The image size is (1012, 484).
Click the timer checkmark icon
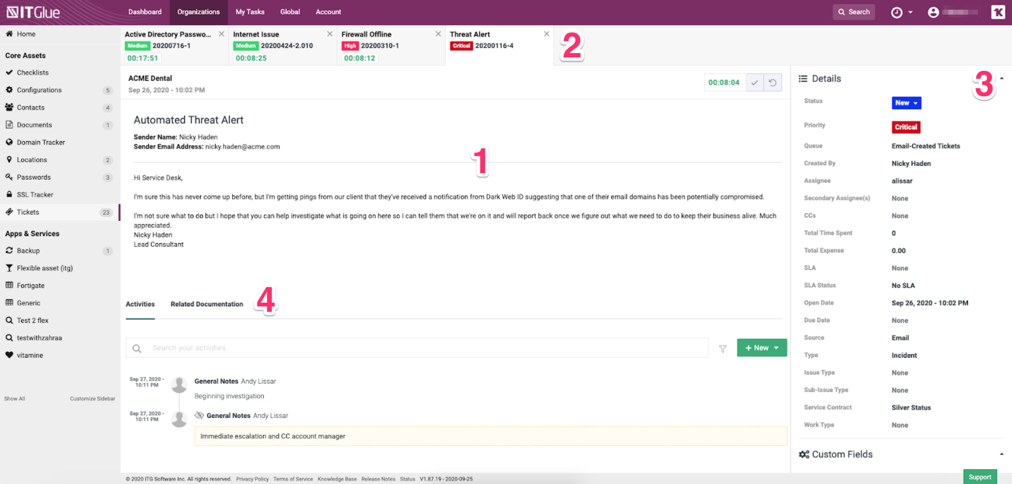754,83
